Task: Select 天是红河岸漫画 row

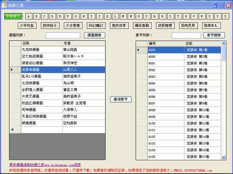Action: (x=57, y=116)
